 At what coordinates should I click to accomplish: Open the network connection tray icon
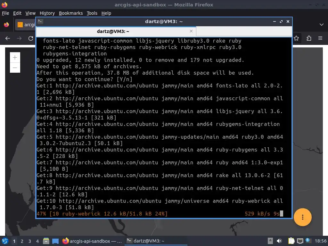point(300,241)
